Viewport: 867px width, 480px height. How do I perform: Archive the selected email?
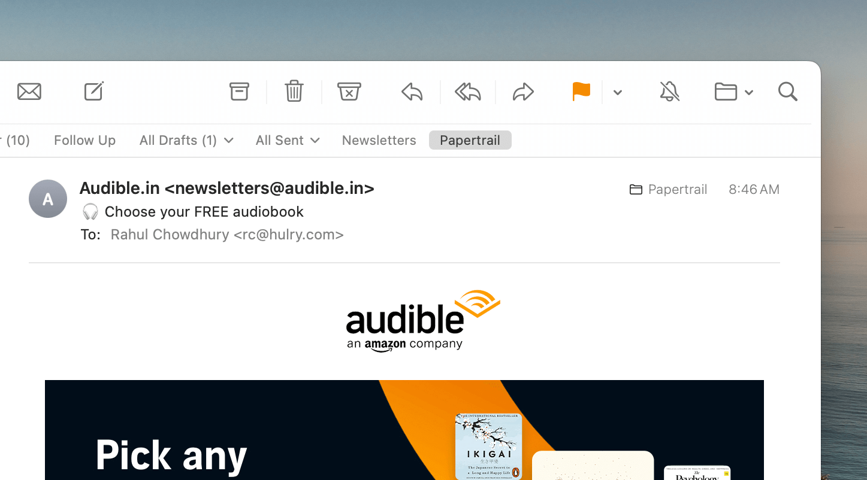(x=239, y=92)
